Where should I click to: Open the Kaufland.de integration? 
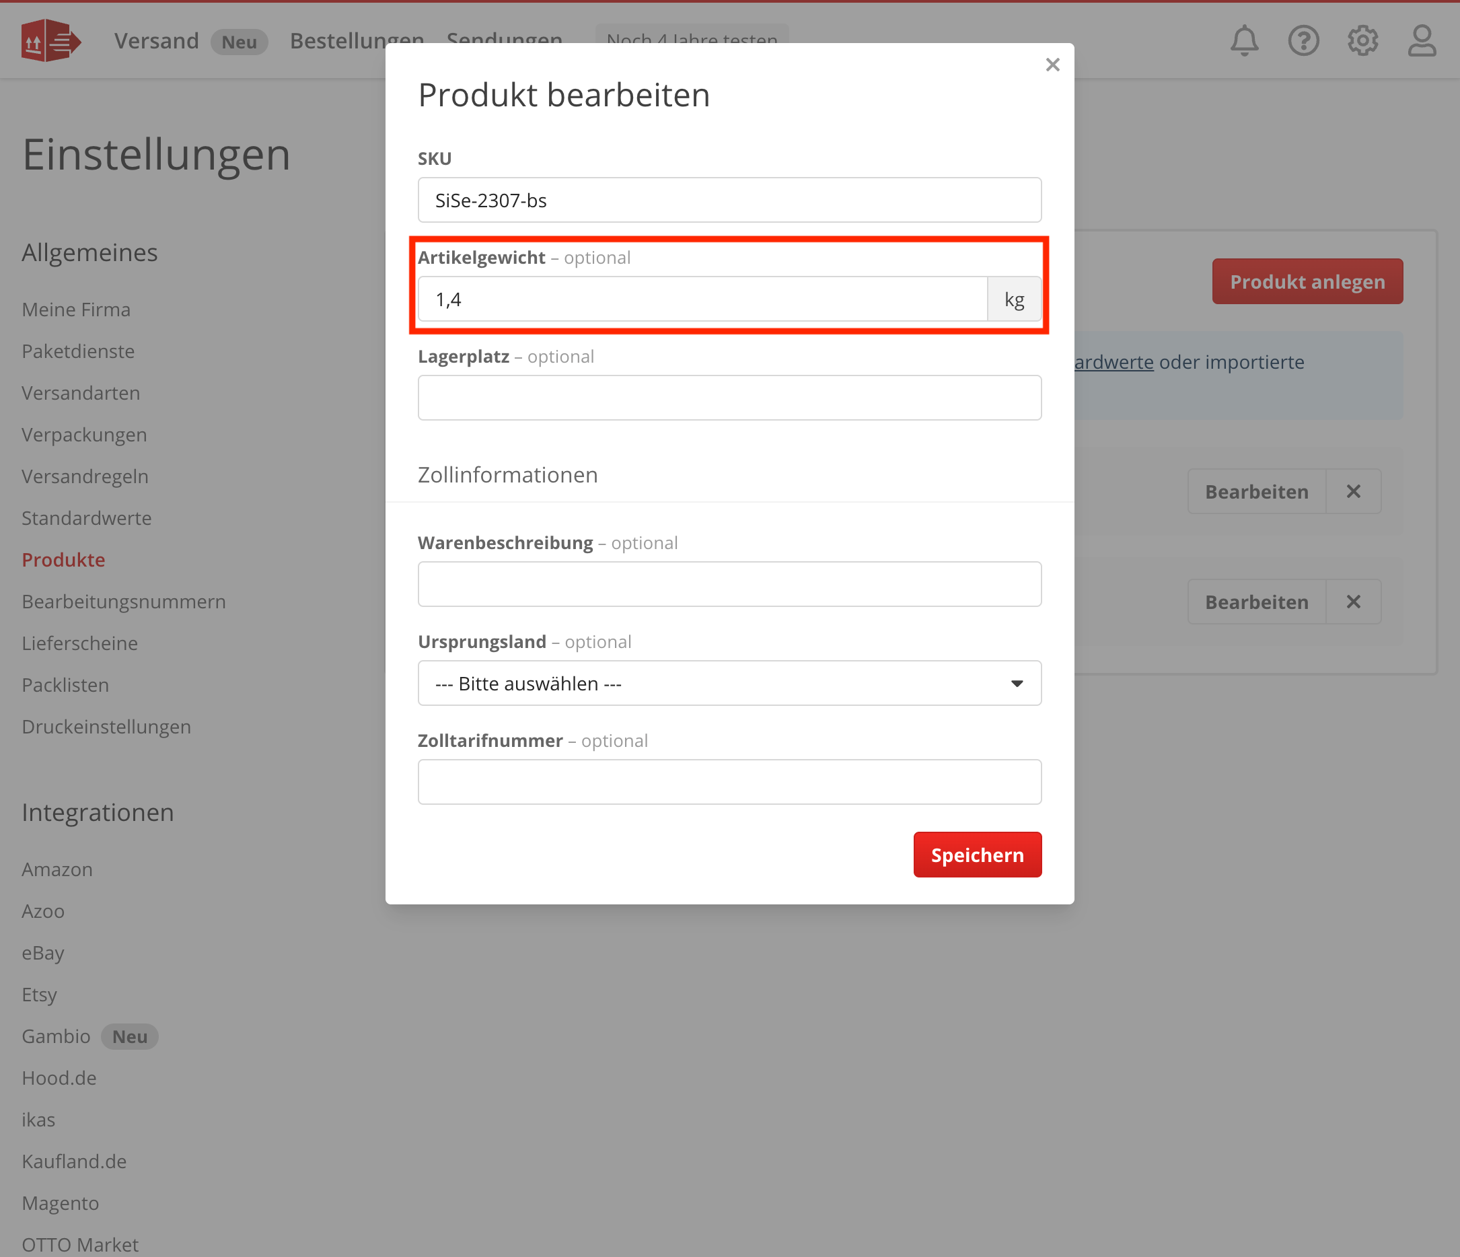click(74, 1161)
